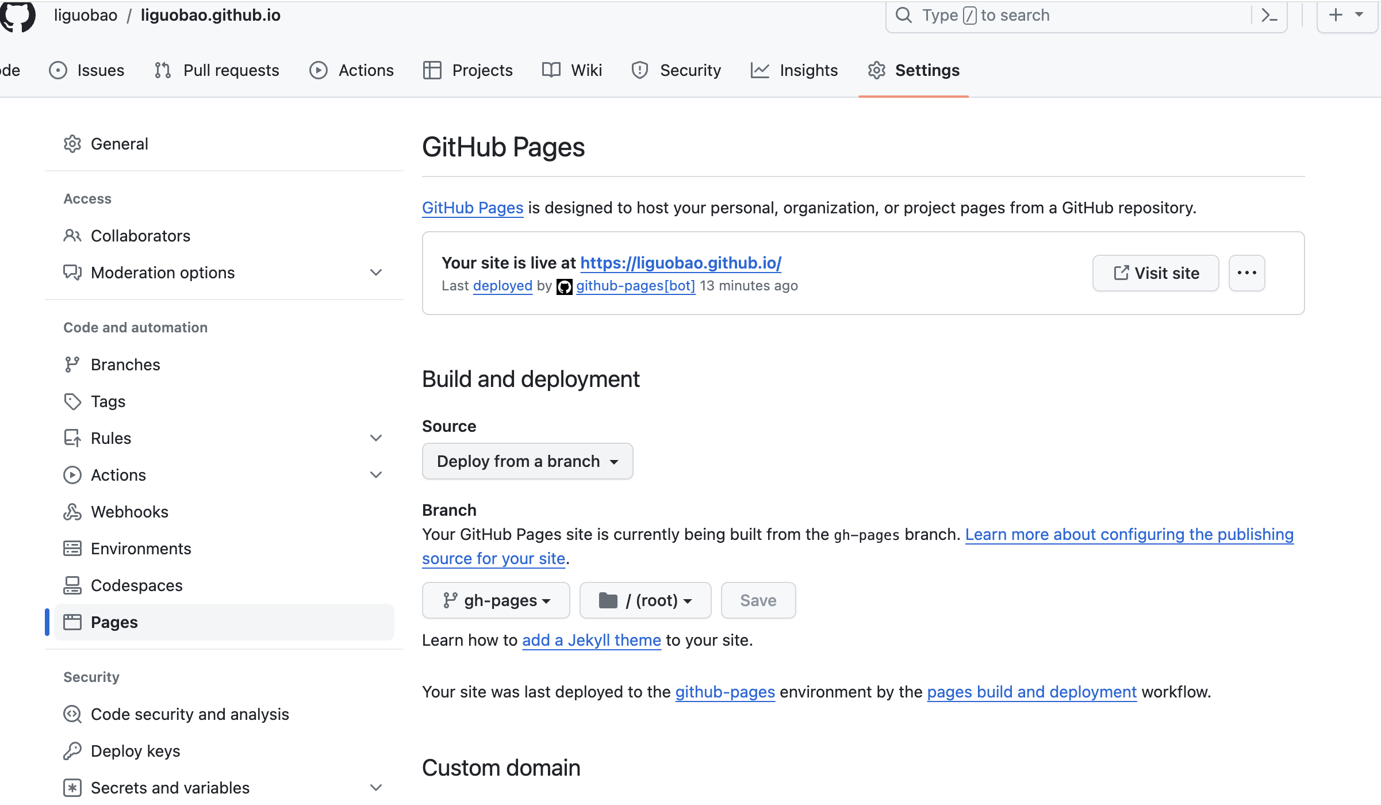The width and height of the screenshot is (1381, 805).
Task: Open Codespaces settings in sidebar
Action: click(136, 585)
